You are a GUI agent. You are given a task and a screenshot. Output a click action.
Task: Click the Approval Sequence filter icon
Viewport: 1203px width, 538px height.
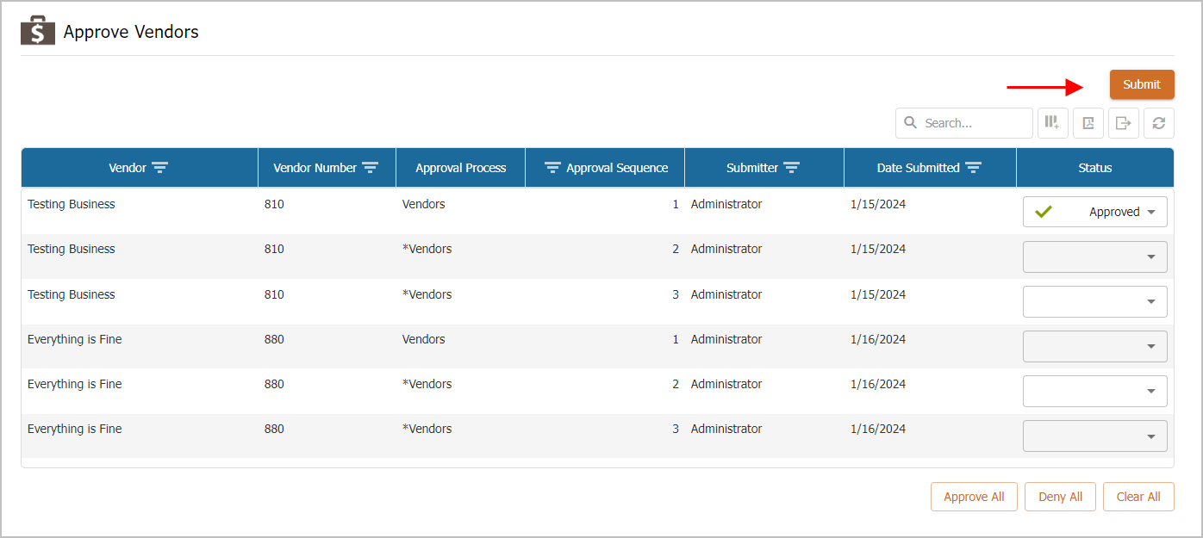click(553, 168)
